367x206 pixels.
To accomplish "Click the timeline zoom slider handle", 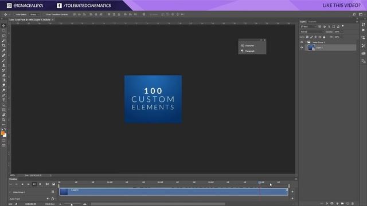I will 72,204.
